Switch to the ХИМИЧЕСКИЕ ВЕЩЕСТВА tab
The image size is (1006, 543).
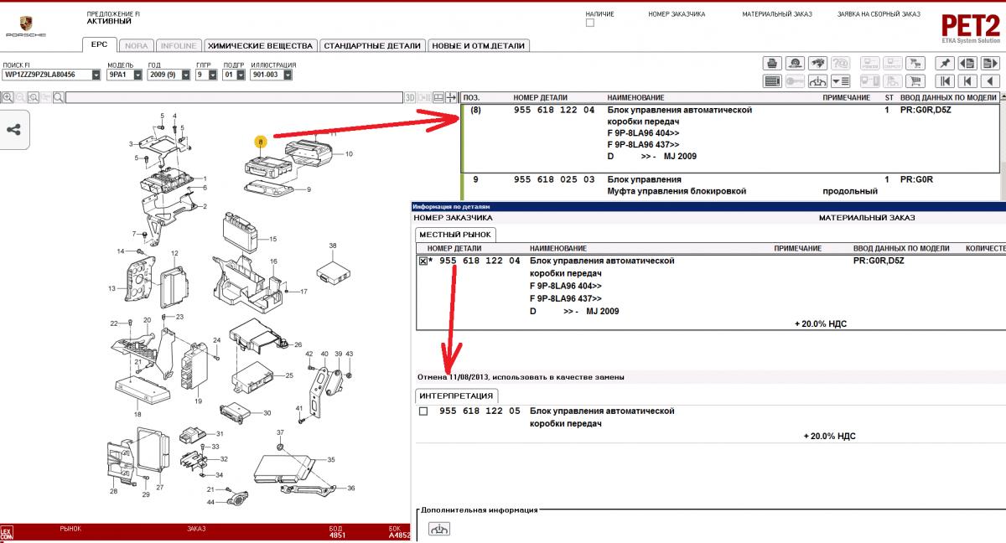[260, 46]
